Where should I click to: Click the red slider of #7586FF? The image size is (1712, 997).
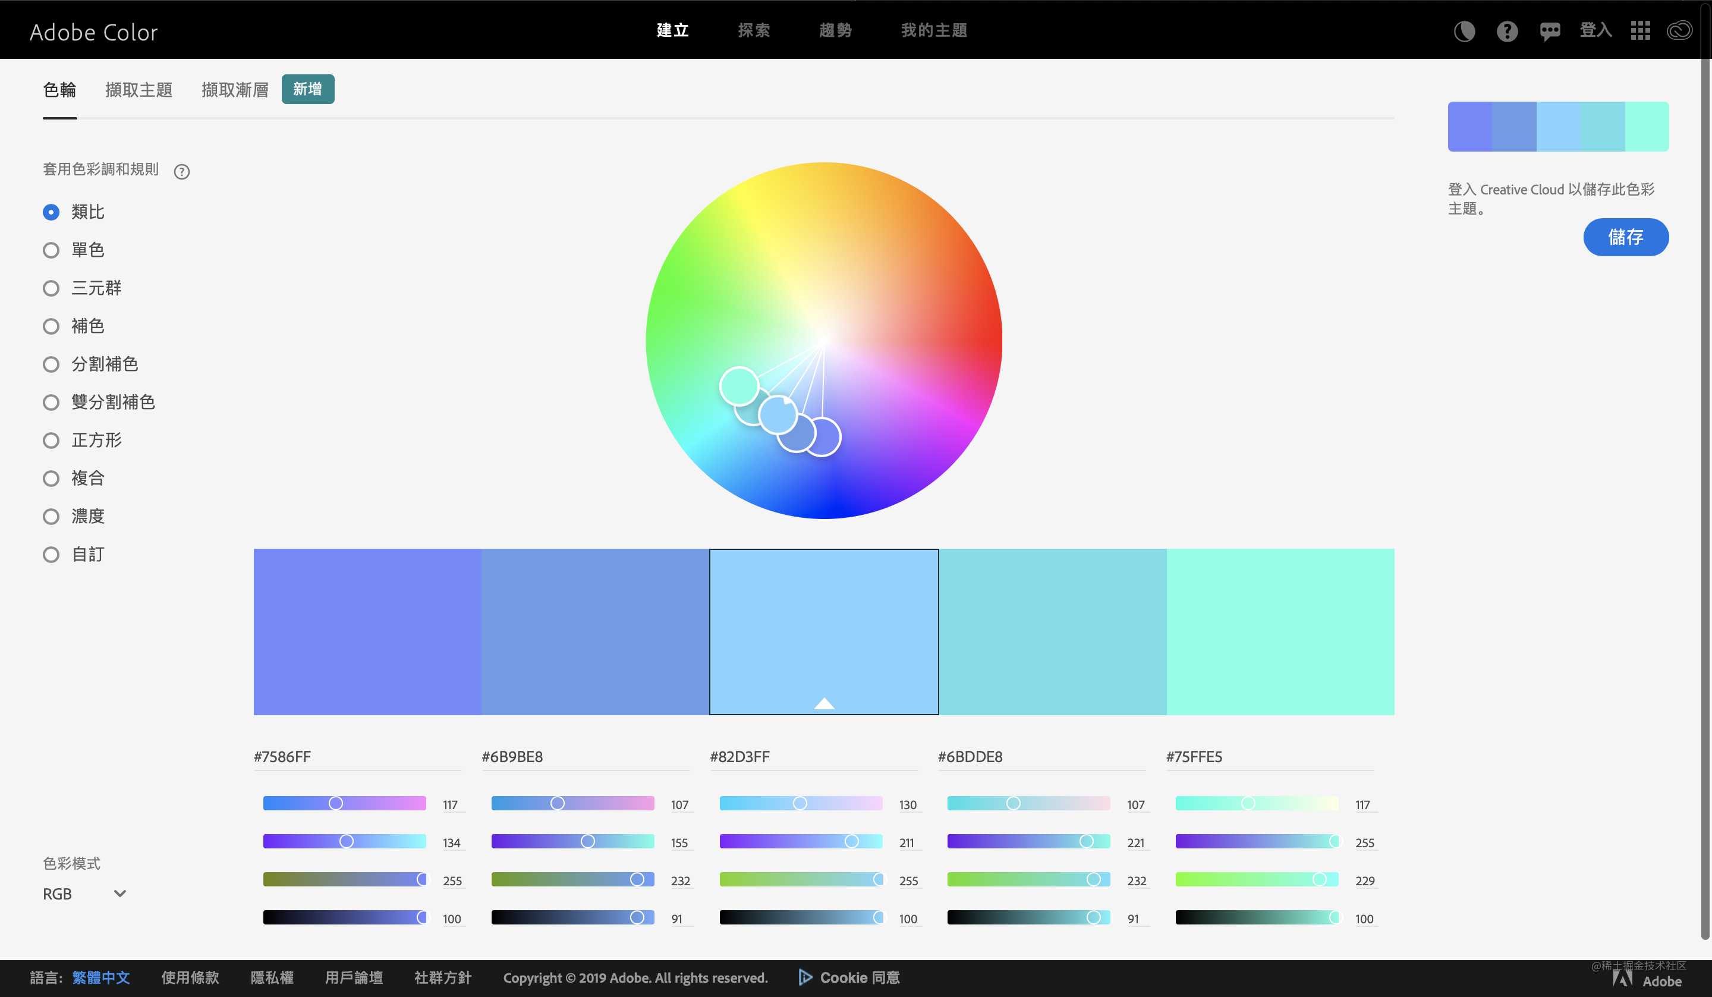click(x=344, y=803)
